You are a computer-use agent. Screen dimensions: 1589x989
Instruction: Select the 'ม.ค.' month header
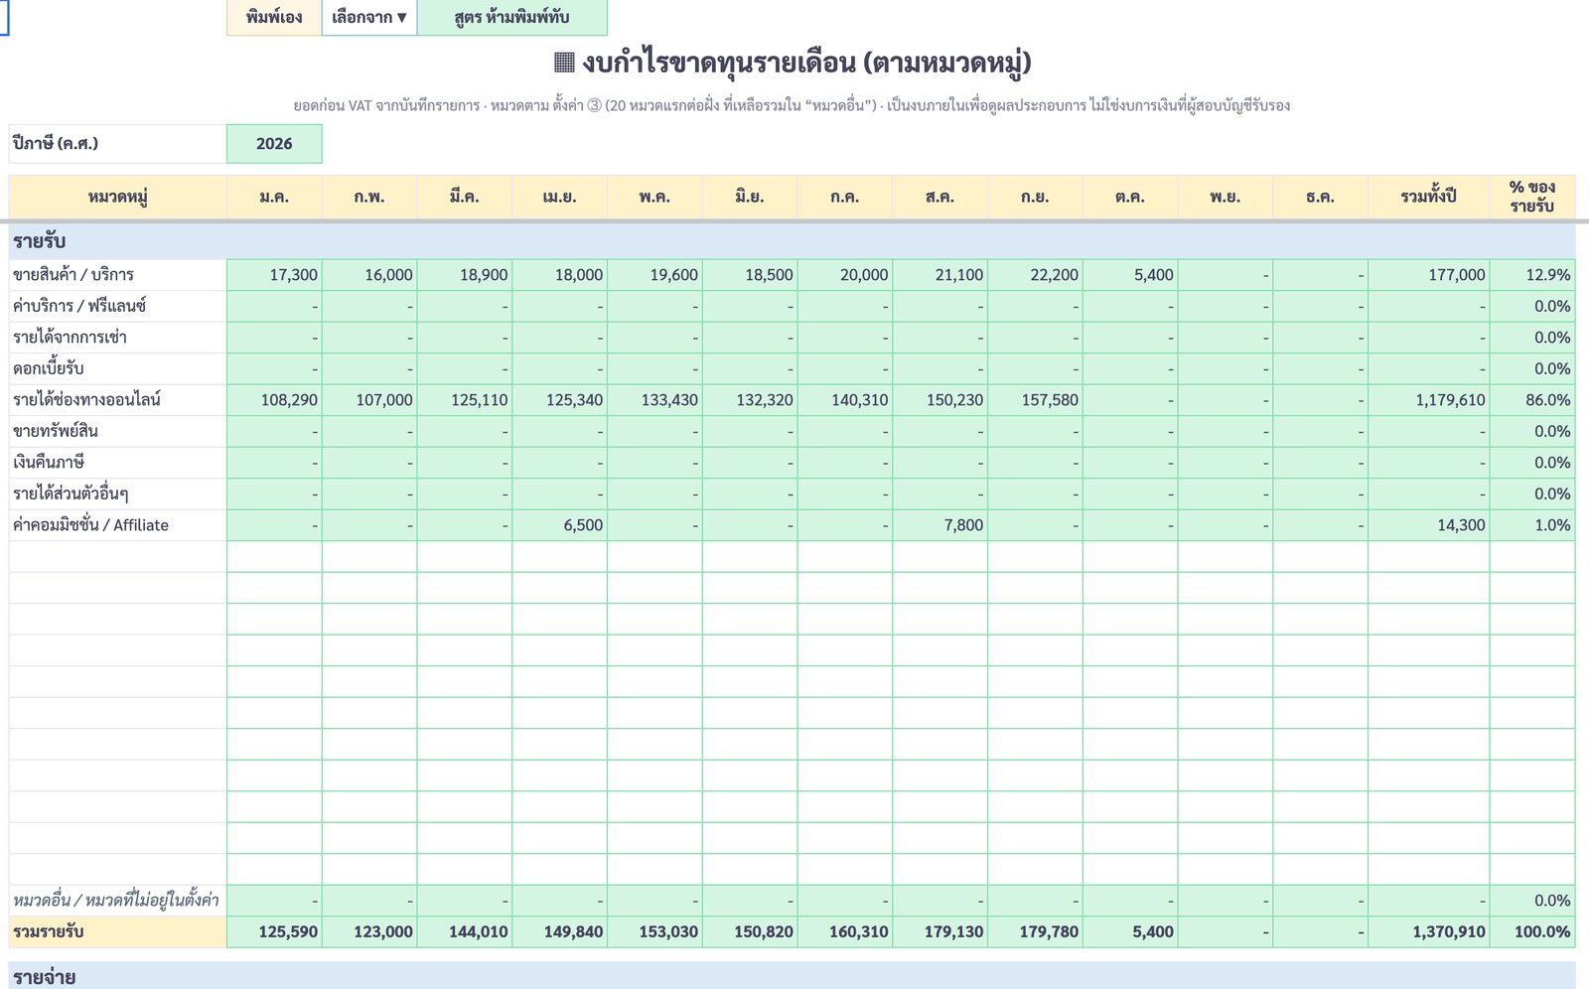[x=274, y=197]
